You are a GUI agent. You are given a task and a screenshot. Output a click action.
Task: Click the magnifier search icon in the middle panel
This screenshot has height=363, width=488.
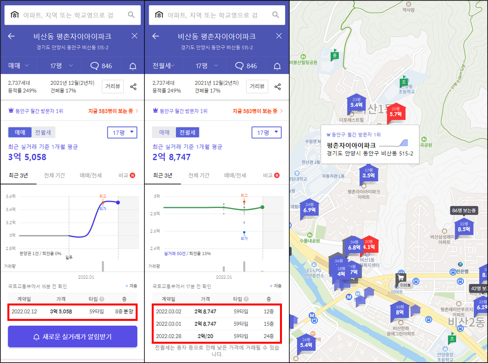[x=276, y=15]
